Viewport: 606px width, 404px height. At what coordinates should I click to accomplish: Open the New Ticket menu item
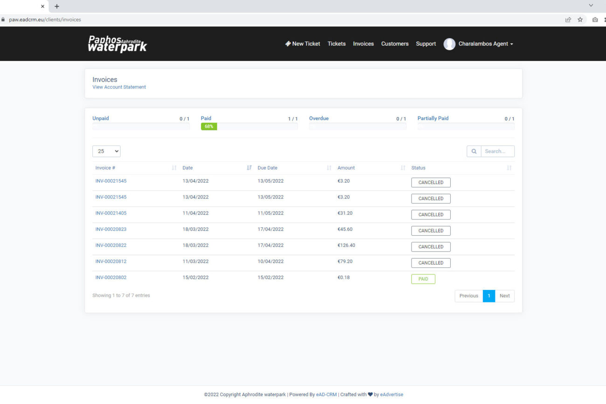[x=303, y=44]
